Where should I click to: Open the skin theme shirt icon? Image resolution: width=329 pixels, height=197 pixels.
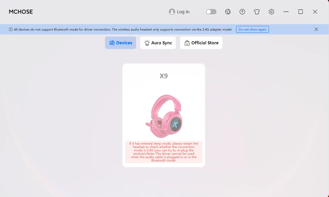(257, 12)
